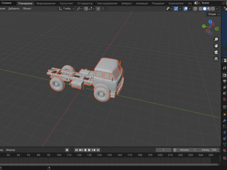
Task: Open the World properties tab
Action: [x=225, y=99]
